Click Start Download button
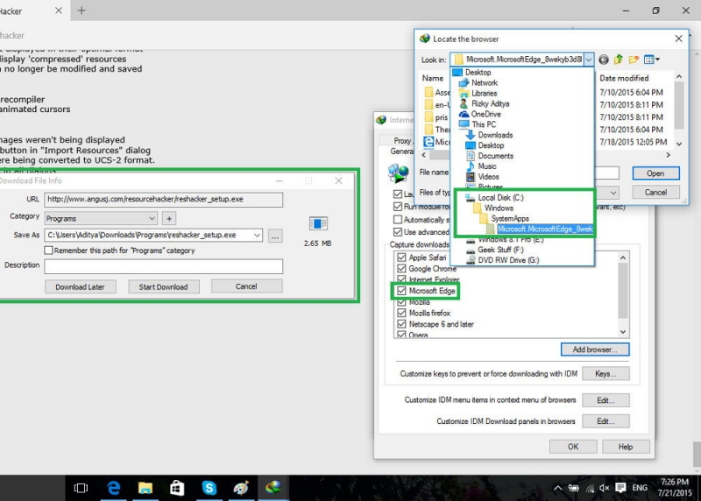This screenshot has height=501, width=701. pyautogui.click(x=164, y=287)
